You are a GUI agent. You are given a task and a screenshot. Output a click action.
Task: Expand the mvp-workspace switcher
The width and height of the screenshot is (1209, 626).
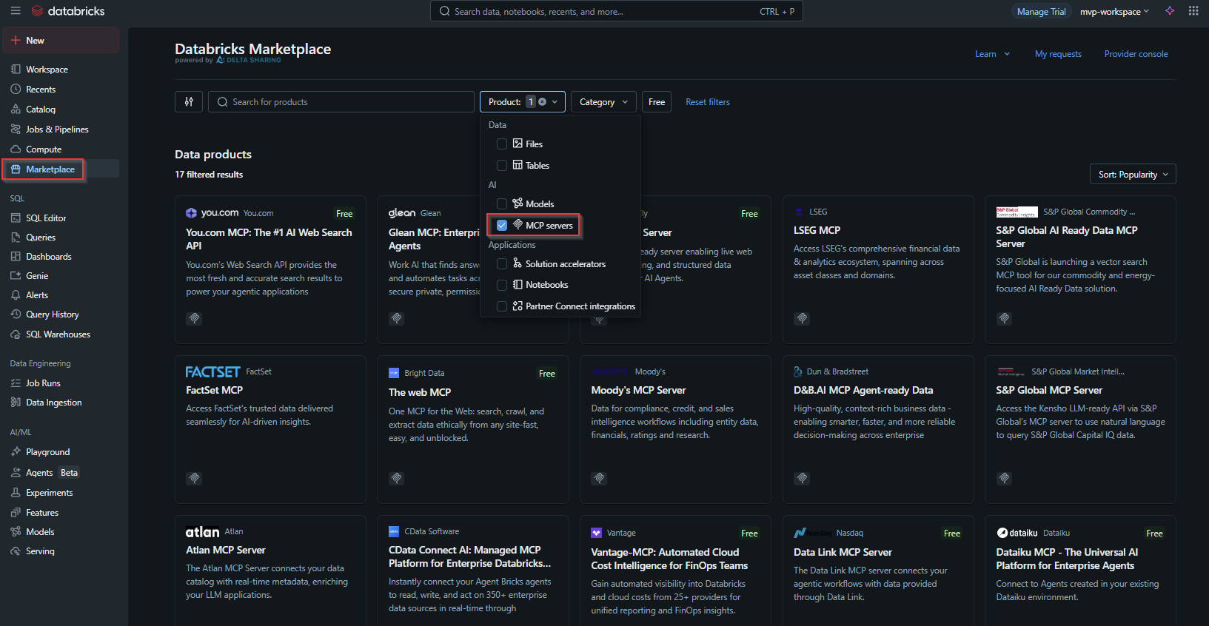[x=1114, y=12]
